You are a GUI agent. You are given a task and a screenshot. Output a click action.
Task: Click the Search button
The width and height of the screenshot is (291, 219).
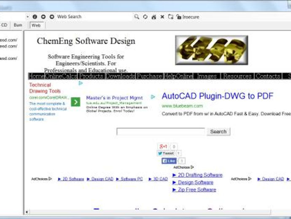pos(218,131)
